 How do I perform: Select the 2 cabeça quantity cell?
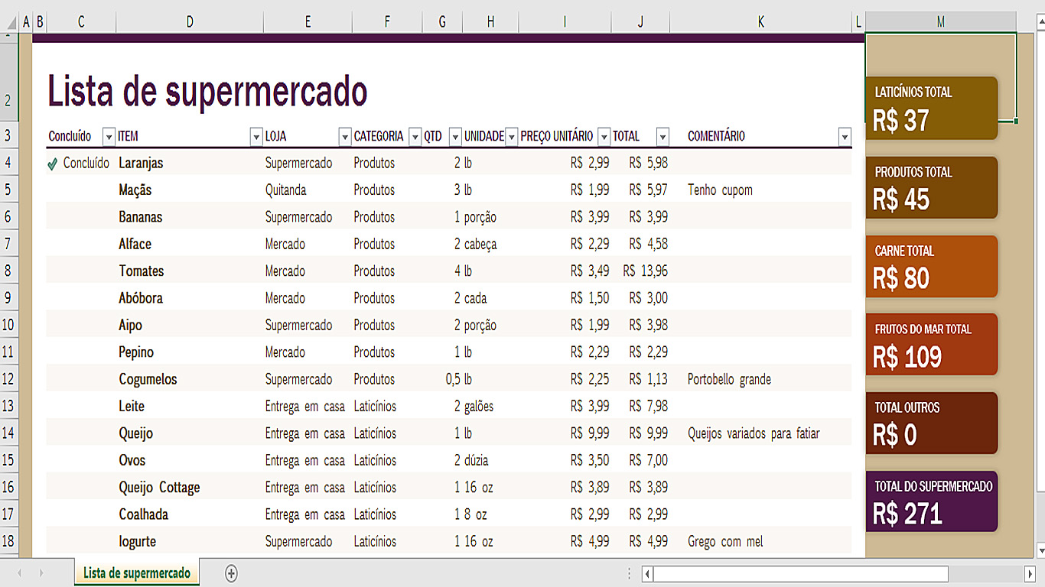443,245
